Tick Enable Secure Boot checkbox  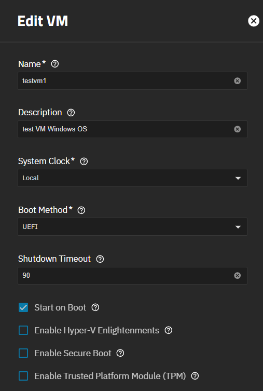[23, 353]
